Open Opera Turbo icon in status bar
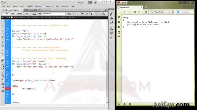Image resolution: width=197 pixels, height=110 pixels. point(130,104)
